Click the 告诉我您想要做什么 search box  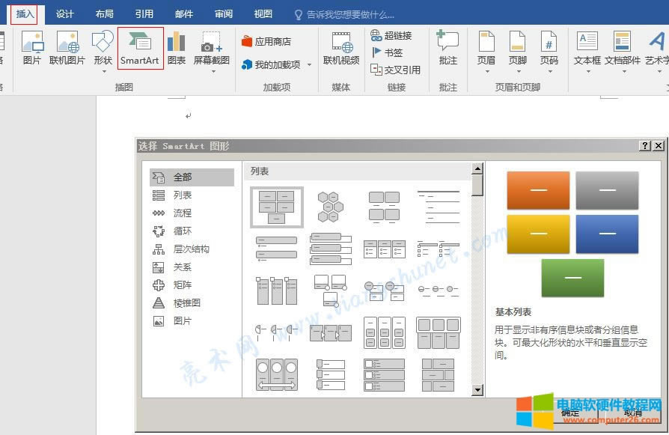coord(345,15)
